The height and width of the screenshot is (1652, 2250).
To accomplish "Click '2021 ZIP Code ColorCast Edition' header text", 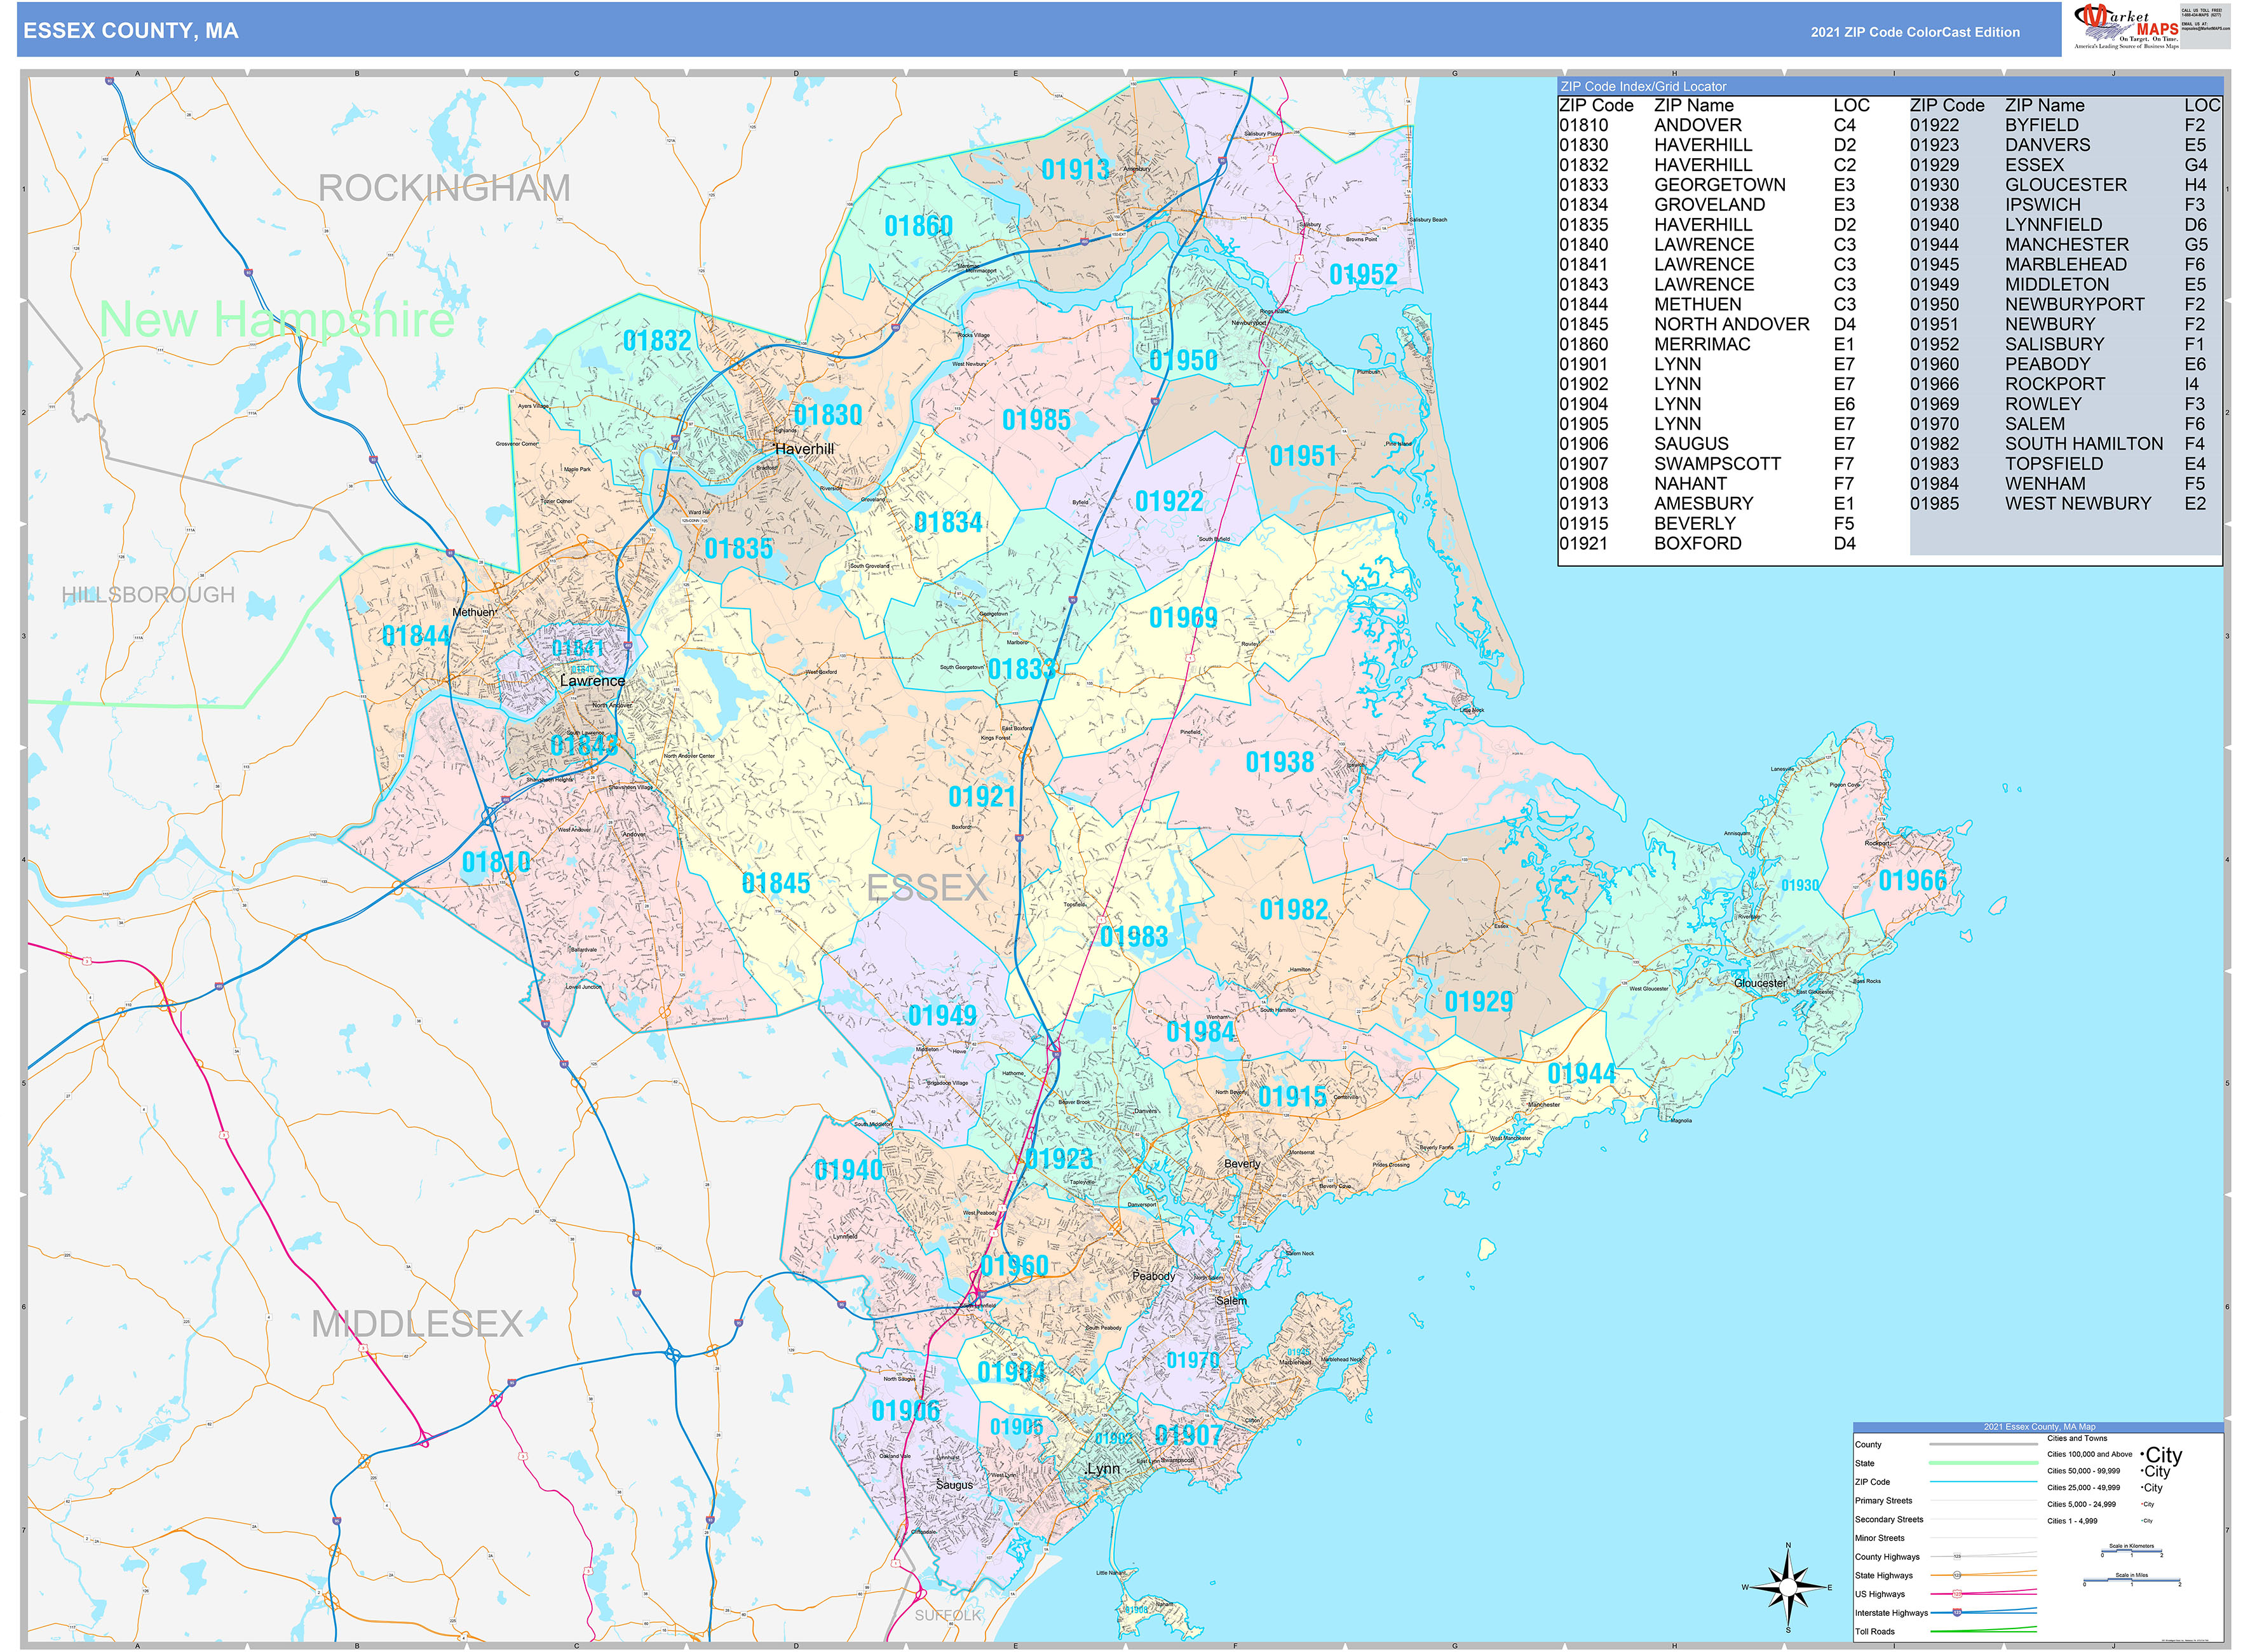I will pos(1915,32).
